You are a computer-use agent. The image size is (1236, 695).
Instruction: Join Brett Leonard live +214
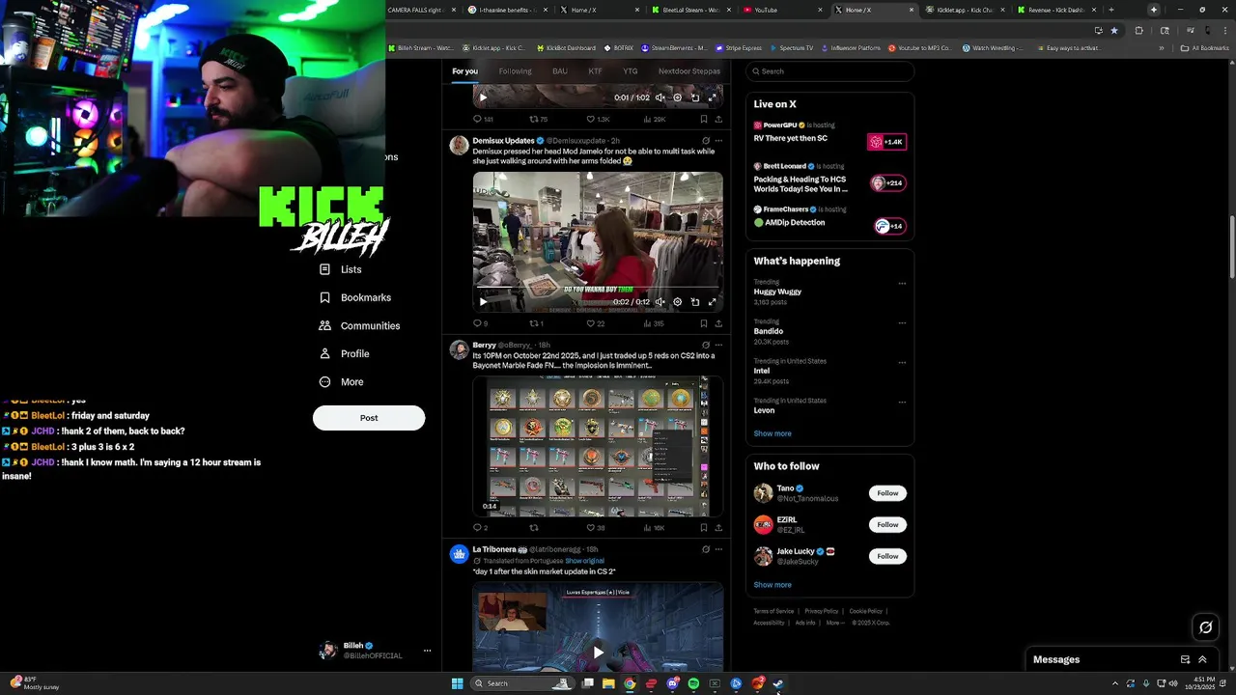(x=887, y=182)
